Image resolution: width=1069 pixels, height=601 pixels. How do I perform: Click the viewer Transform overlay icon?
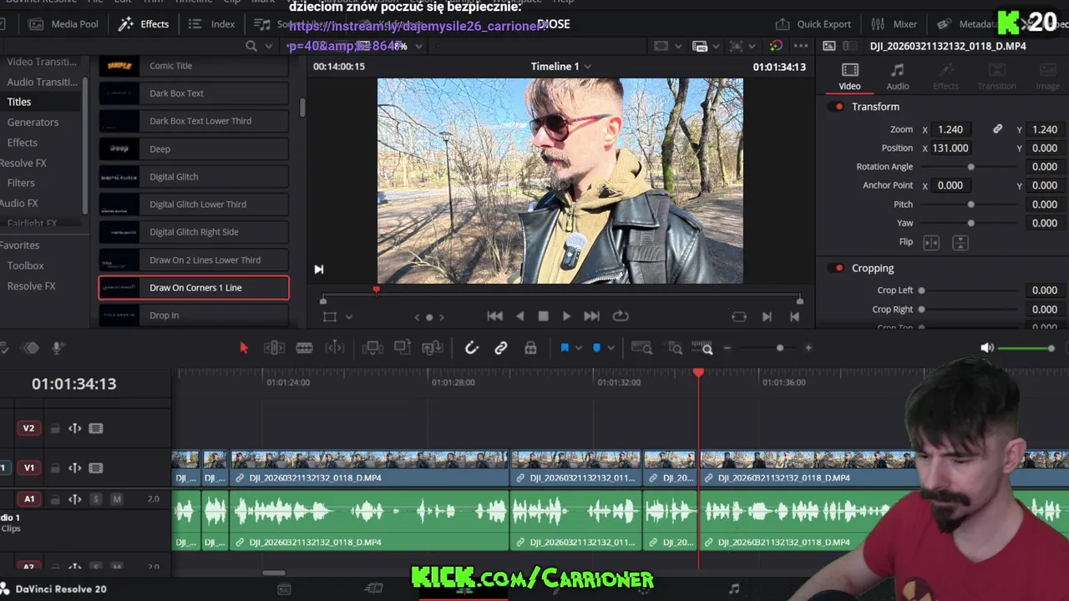click(330, 317)
